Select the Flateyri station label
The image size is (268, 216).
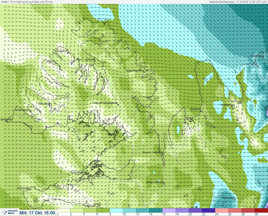[51, 61]
